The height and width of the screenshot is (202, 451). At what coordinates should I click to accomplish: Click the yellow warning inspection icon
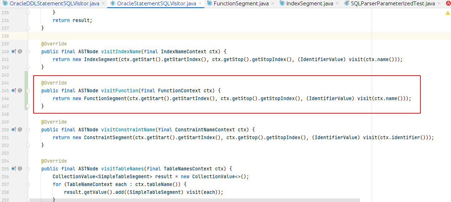448,13
